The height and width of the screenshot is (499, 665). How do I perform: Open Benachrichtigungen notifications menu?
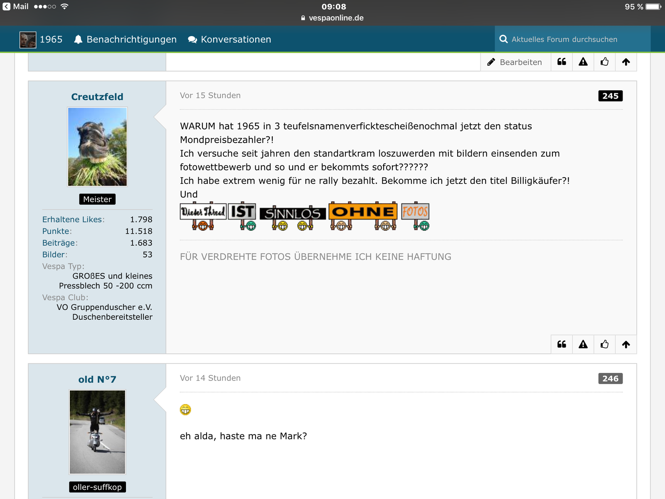click(x=125, y=40)
